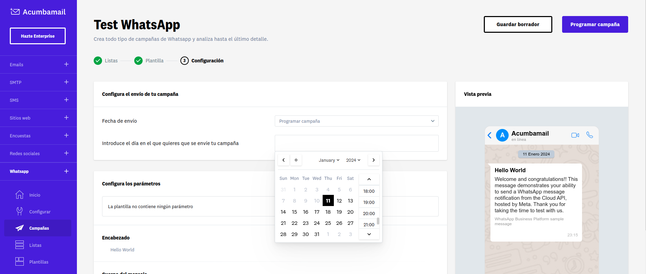646x274 pixels.
Task: Click the calendar today diamond icon
Action: (296, 160)
